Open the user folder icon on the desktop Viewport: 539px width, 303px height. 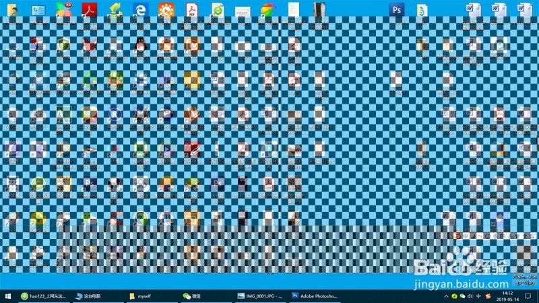pos(13,10)
